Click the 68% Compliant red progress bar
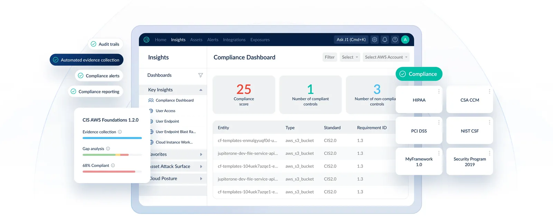This screenshot has height=216, width=553. [x=109, y=171]
